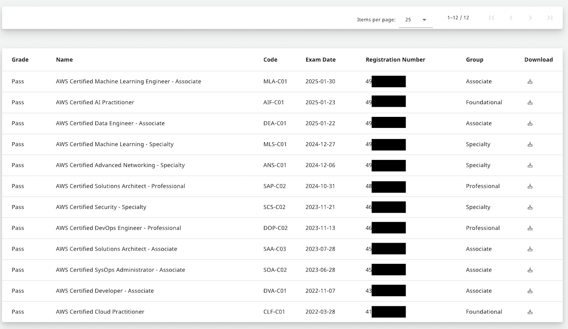Screen dimensions: 568x329
Task: Select AWS Certified Solutions Architect - Associate
Action: click(x=117, y=249)
